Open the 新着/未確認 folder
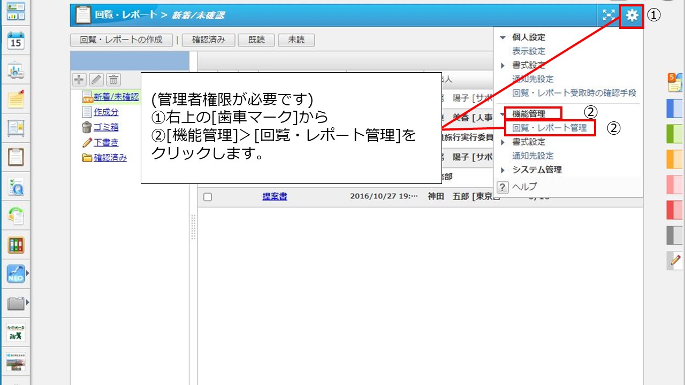Image resolution: width=685 pixels, height=385 pixels. (x=116, y=97)
